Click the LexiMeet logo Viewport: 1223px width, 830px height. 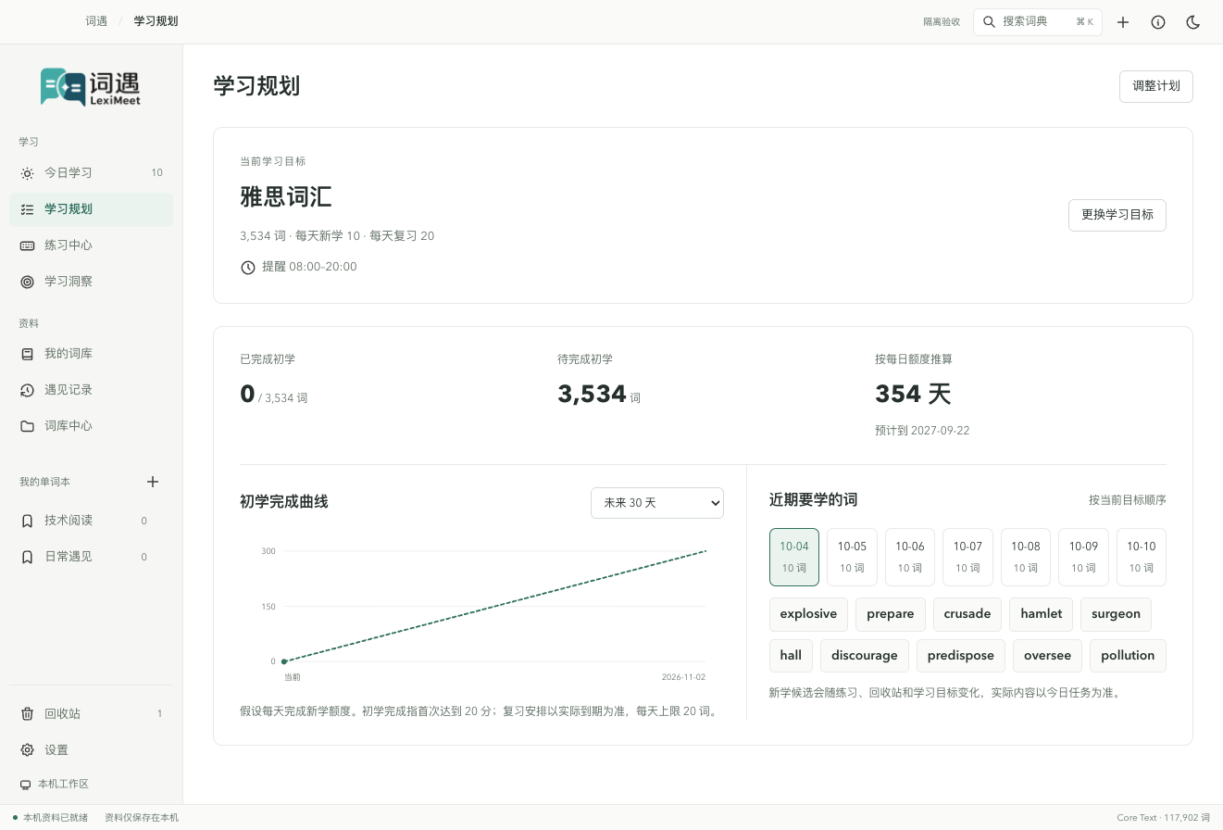91,87
